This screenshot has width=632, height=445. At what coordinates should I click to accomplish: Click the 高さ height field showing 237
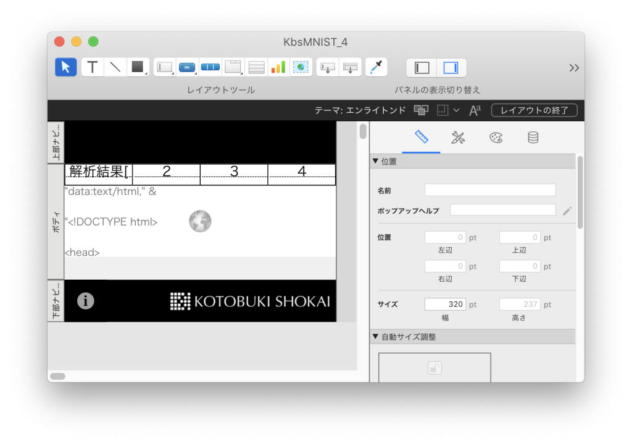(x=520, y=304)
